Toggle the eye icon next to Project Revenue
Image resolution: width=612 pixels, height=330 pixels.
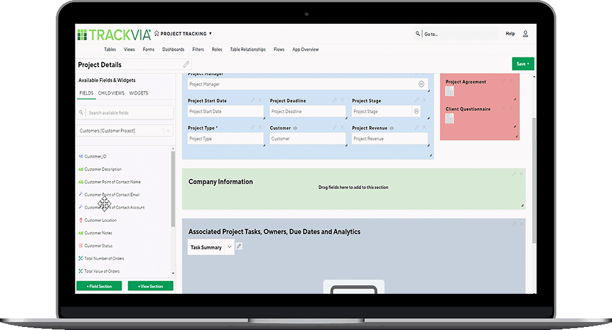click(392, 128)
